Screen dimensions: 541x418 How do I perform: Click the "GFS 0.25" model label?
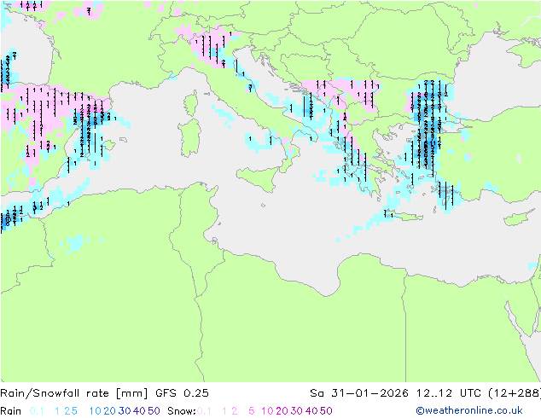coord(182,393)
